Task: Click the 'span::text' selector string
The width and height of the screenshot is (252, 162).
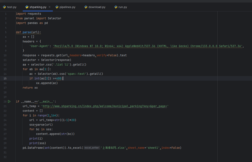Action: coord(76,74)
